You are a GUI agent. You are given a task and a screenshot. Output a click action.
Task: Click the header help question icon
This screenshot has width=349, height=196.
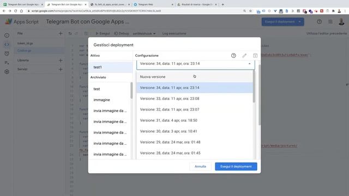pyautogui.click(x=319, y=22)
